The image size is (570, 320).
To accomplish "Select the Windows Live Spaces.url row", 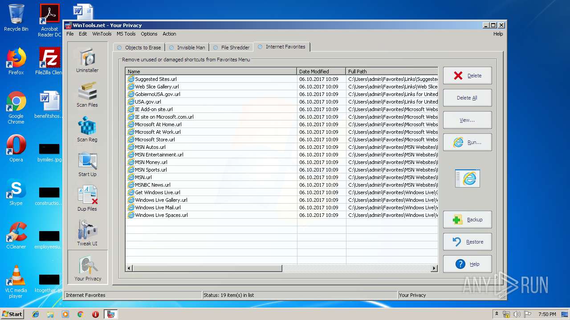I will (x=282, y=215).
